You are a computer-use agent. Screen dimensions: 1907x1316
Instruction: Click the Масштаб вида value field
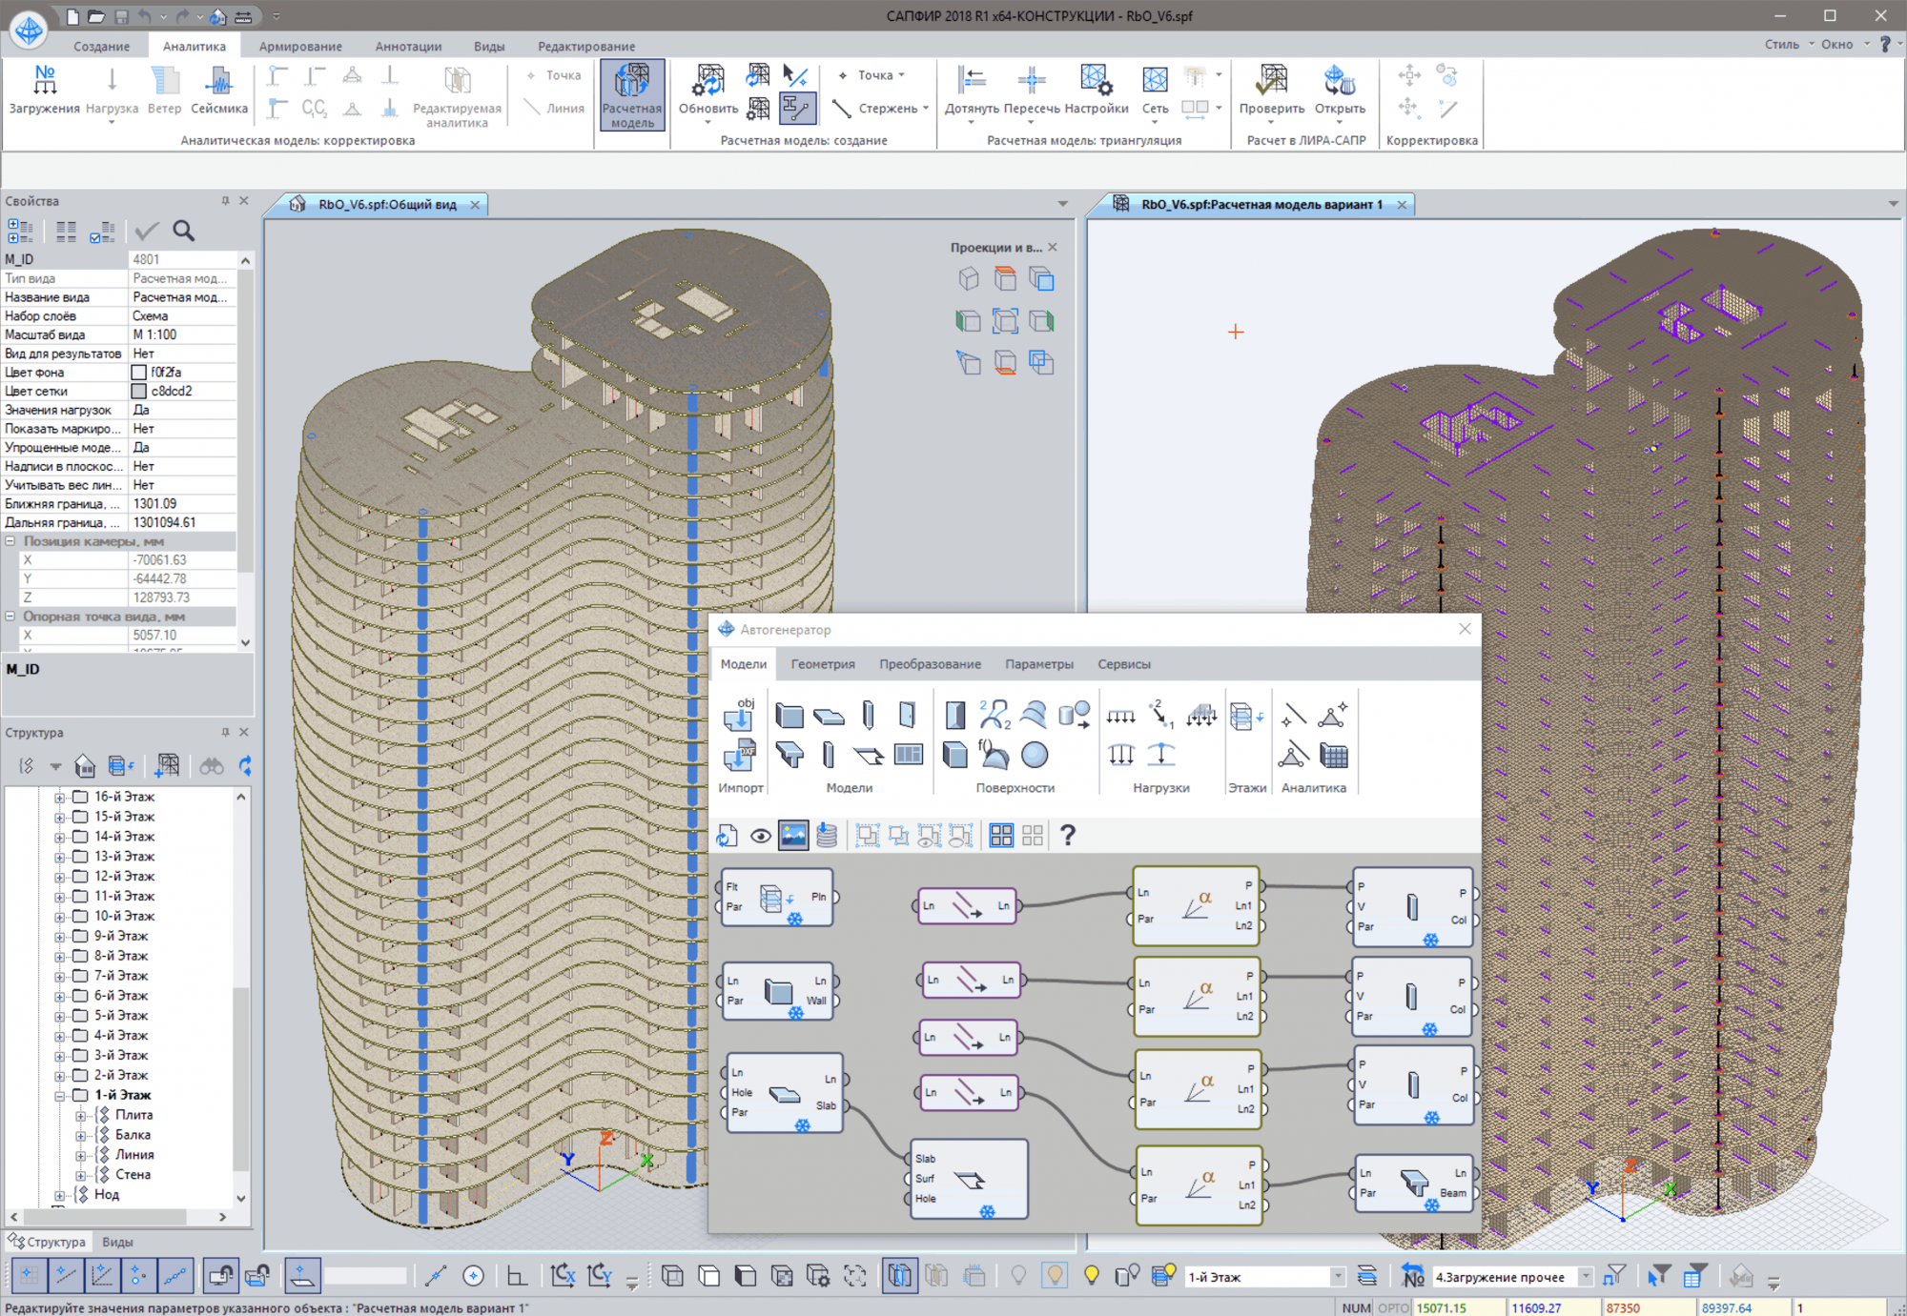point(181,334)
